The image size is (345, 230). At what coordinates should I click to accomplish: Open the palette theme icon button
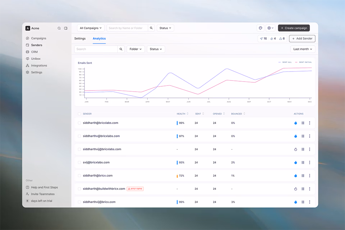pos(260,28)
